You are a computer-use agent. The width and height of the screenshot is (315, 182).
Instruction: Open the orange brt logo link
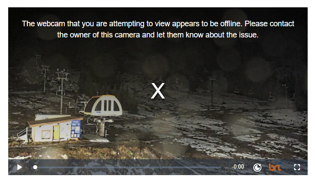[x=275, y=167]
